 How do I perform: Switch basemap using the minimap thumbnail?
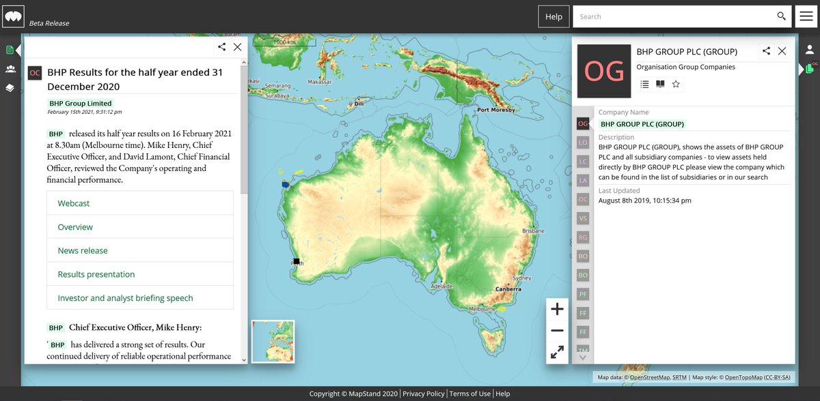(273, 342)
